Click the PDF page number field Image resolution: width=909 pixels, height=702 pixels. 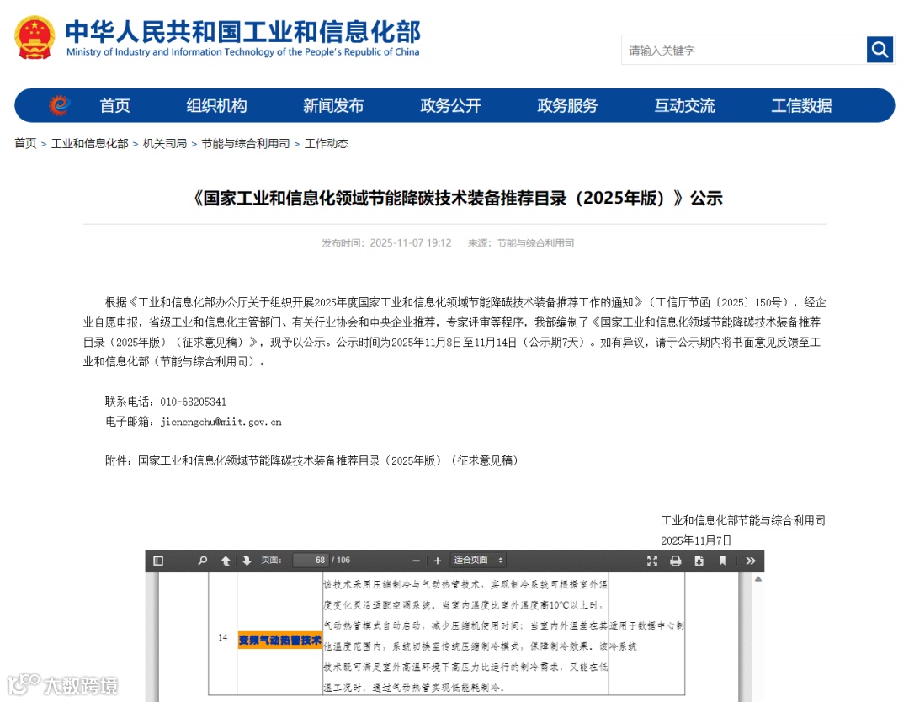[311, 560]
